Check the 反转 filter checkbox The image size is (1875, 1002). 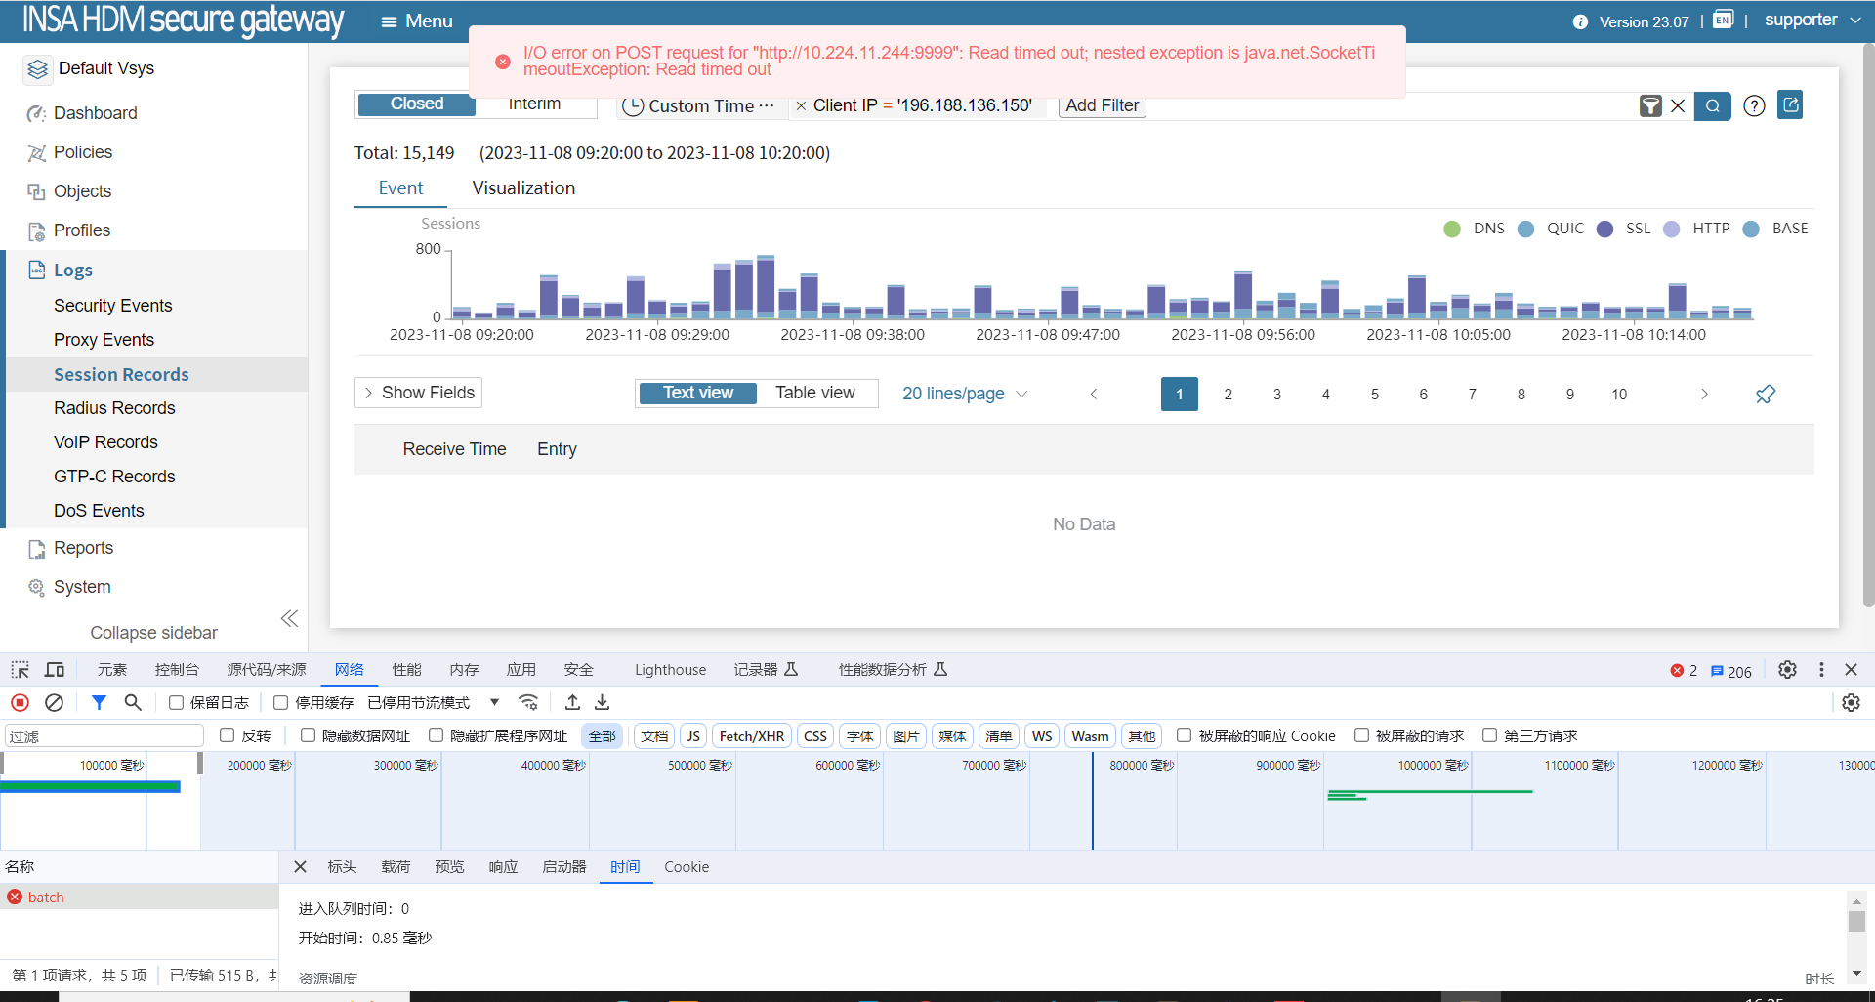[x=228, y=735]
